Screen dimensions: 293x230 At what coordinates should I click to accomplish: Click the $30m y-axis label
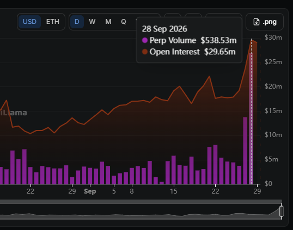[x=273, y=38]
